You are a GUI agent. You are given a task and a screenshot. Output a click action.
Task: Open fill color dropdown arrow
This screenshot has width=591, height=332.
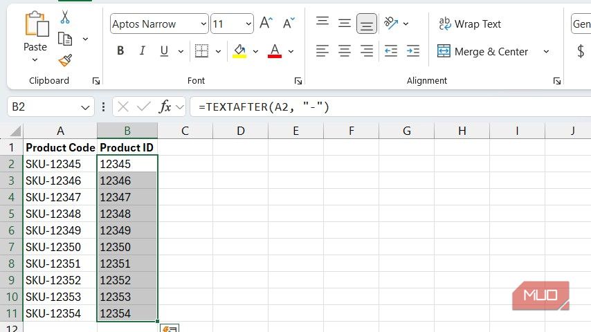point(255,51)
